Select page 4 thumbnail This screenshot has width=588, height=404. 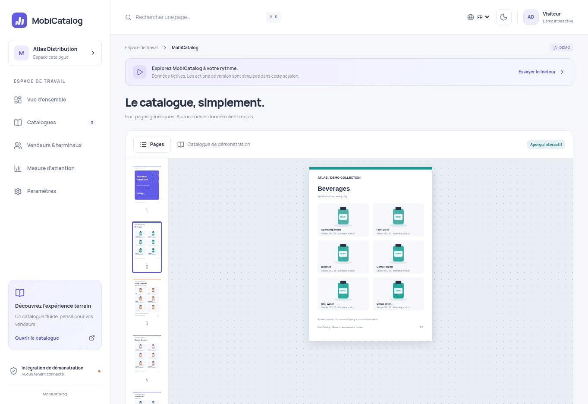pos(147,359)
